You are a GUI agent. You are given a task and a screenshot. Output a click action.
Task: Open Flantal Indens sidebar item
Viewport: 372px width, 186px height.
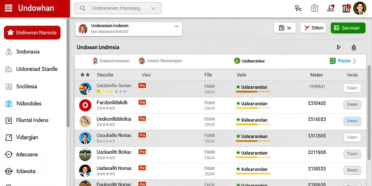(33, 120)
